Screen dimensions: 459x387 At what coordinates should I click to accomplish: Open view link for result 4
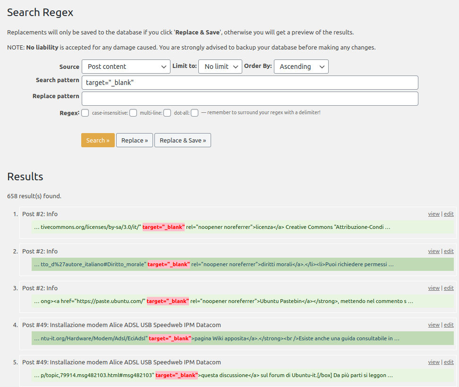click(x=434, y=325)
